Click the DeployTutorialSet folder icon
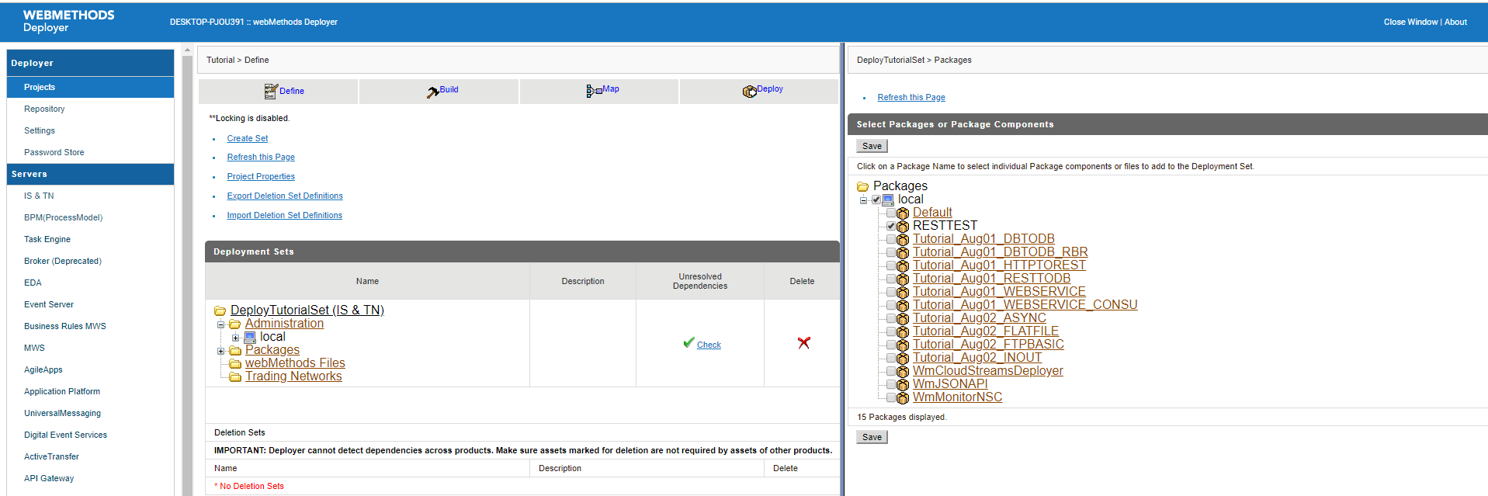The width and height of the screenshot is (1488, 496). click(220, 311)
